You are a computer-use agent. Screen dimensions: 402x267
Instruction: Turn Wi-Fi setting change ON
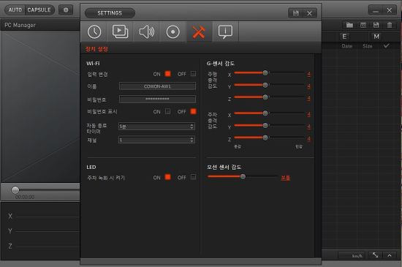click(167, 74)
